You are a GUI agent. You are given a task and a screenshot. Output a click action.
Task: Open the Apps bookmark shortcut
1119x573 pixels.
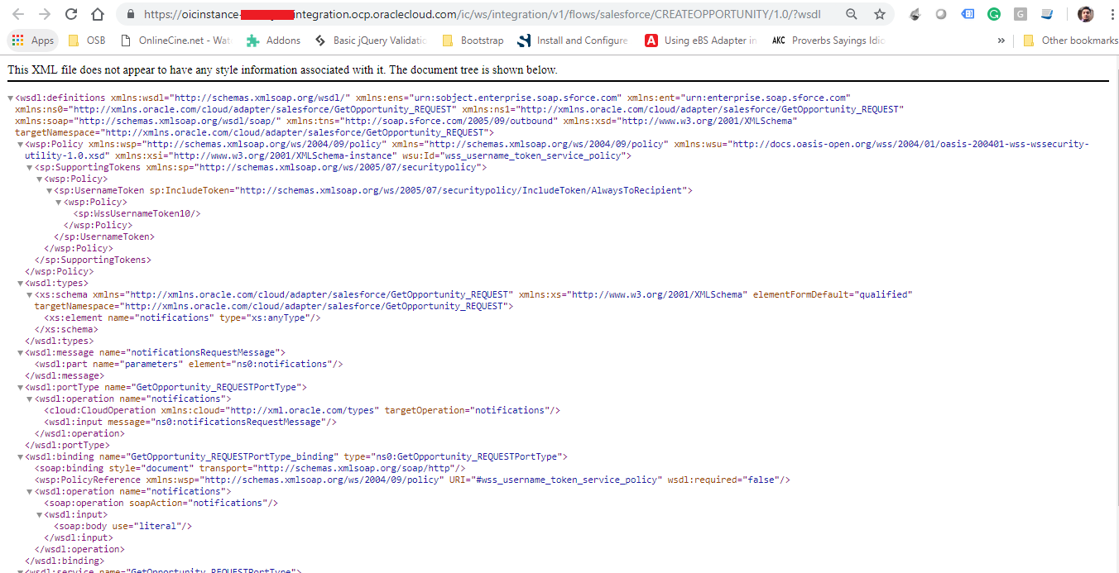pyautogui.click(x=33, y=40)
